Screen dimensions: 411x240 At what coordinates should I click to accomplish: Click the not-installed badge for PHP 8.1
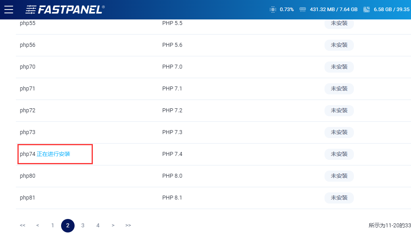(x=339, y=198)
